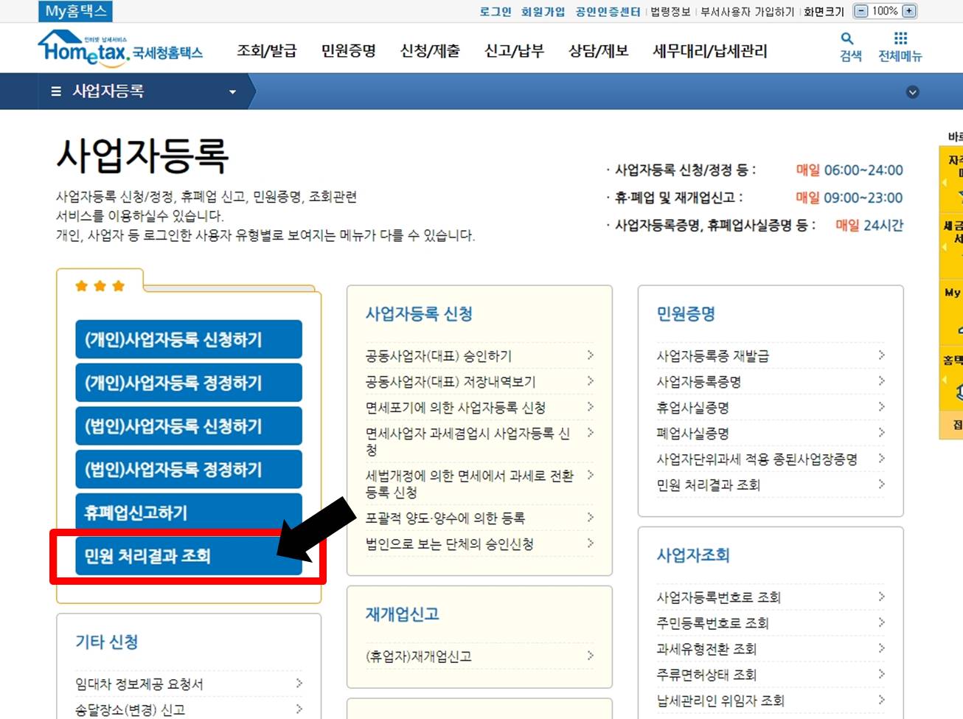Click the 로그인 link
This screenshot has height=719, width=963.
point(496,11)
